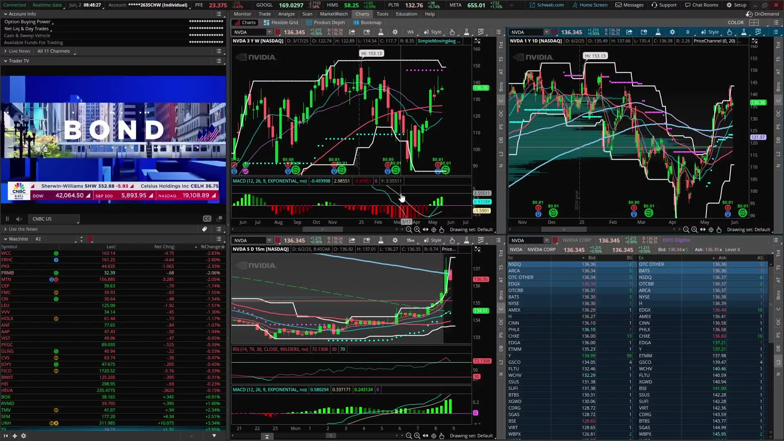Image resolution: width=784 pixels, height=441 pixels.
Task: Zoom out on the NVDA weekly chart
Action: (x=409, y=229)
